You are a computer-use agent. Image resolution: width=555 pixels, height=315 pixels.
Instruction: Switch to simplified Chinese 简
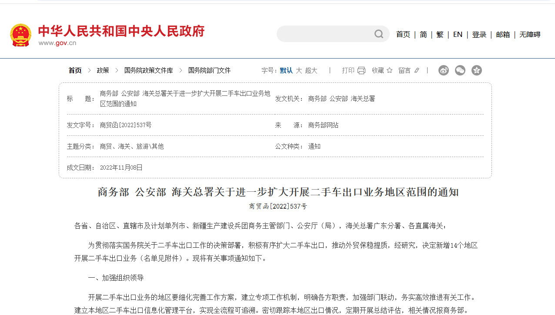point(423,34)
